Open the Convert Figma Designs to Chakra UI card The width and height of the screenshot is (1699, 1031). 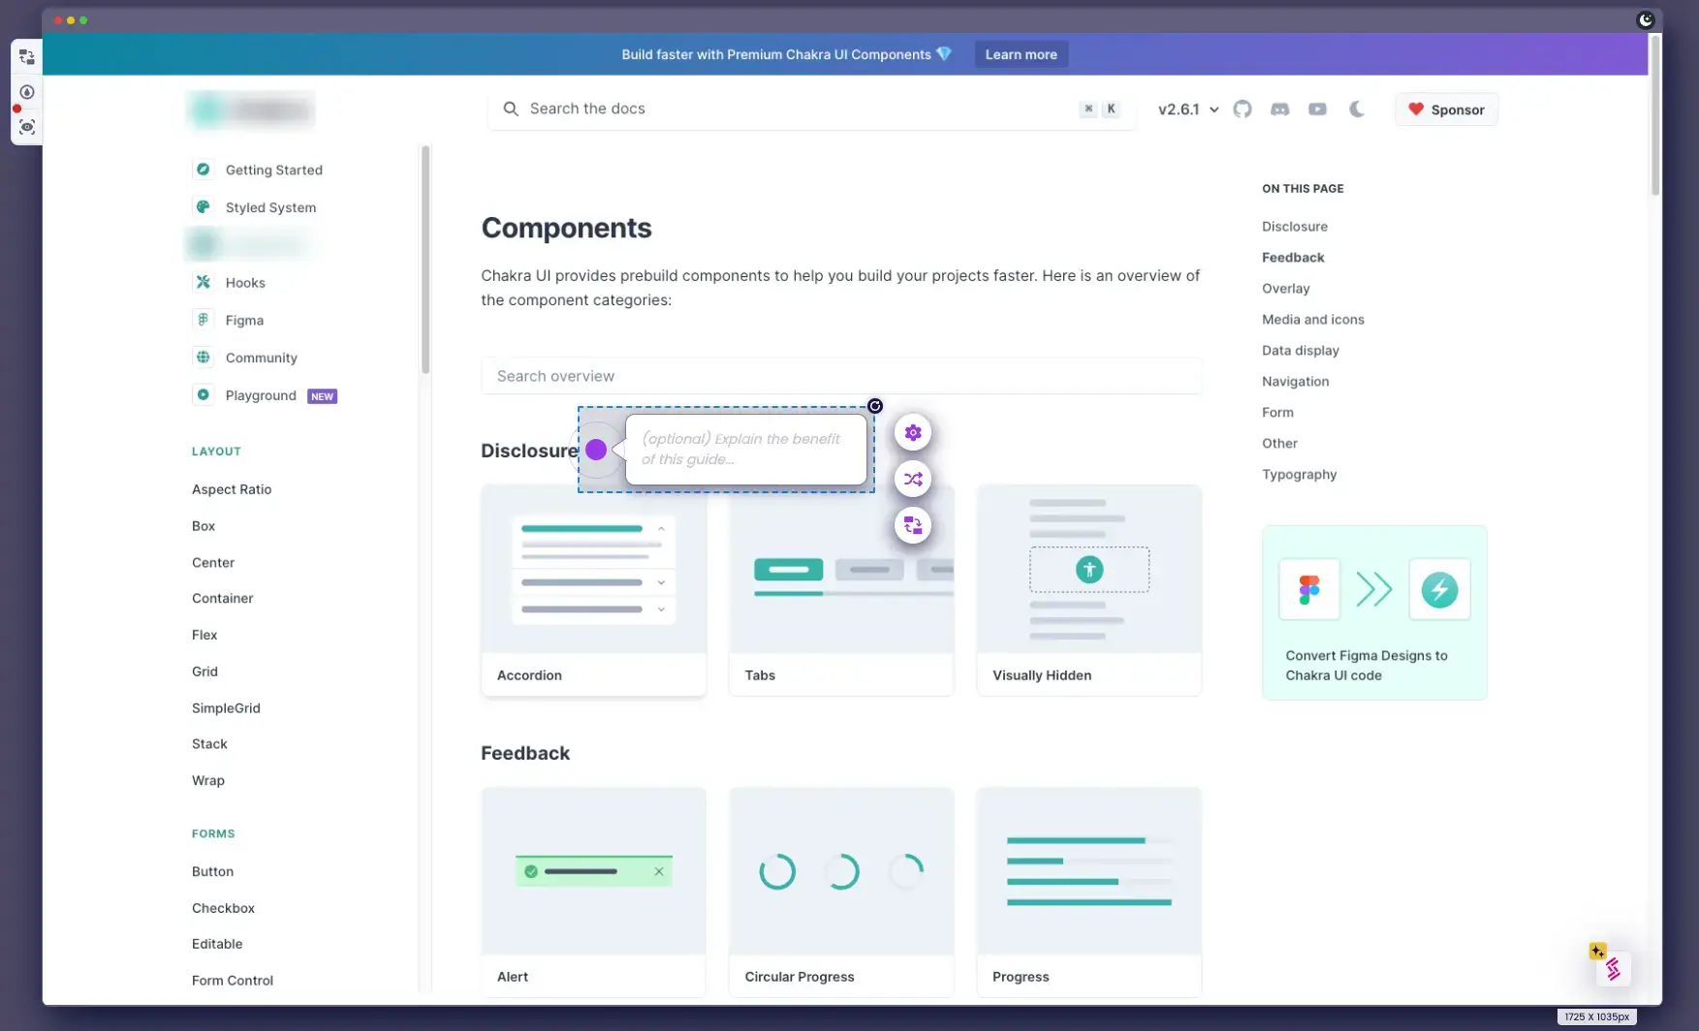click(x=1374, y=612)
